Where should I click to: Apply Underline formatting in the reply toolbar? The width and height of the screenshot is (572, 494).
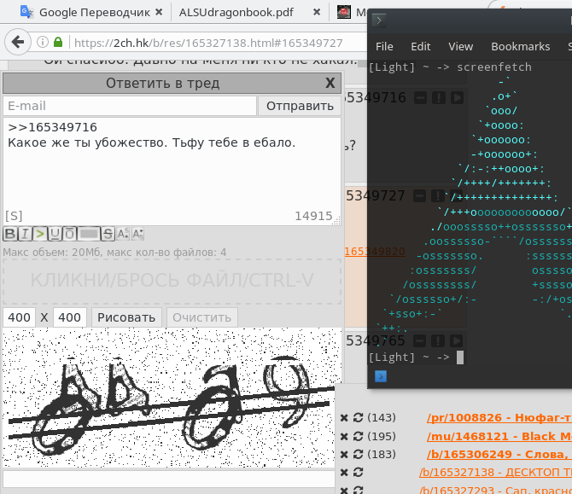click(x=55, y=234)
